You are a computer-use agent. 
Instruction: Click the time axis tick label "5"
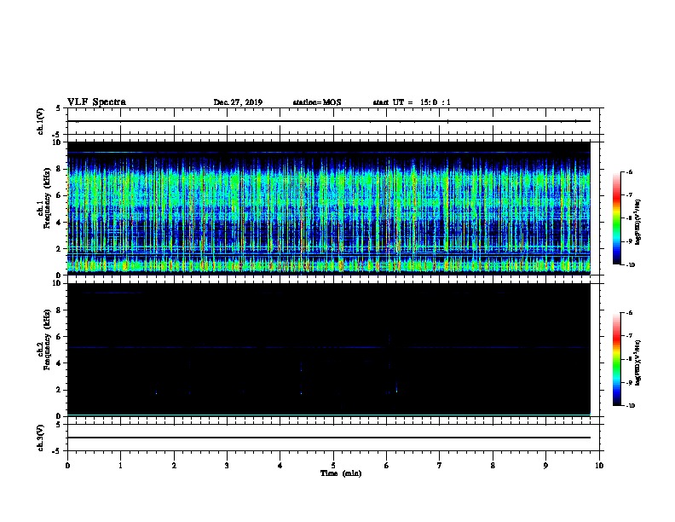(x=333, y=466)
